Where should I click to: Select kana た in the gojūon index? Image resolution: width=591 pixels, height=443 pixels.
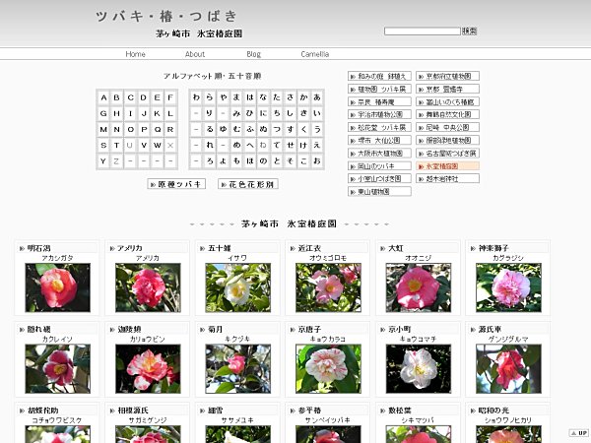277,97
